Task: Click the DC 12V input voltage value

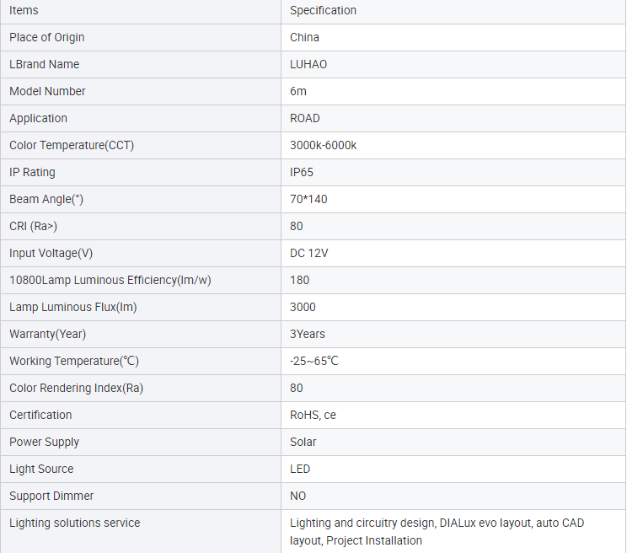Action: pyautogui.click(x=309, y=253)
